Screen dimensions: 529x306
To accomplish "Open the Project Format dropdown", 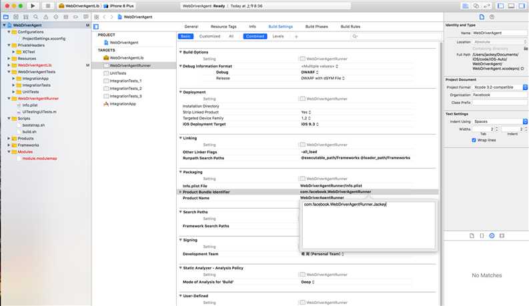I will click(500, 87).
